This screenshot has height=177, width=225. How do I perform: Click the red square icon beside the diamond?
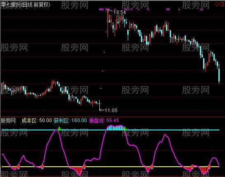[223, 4]
